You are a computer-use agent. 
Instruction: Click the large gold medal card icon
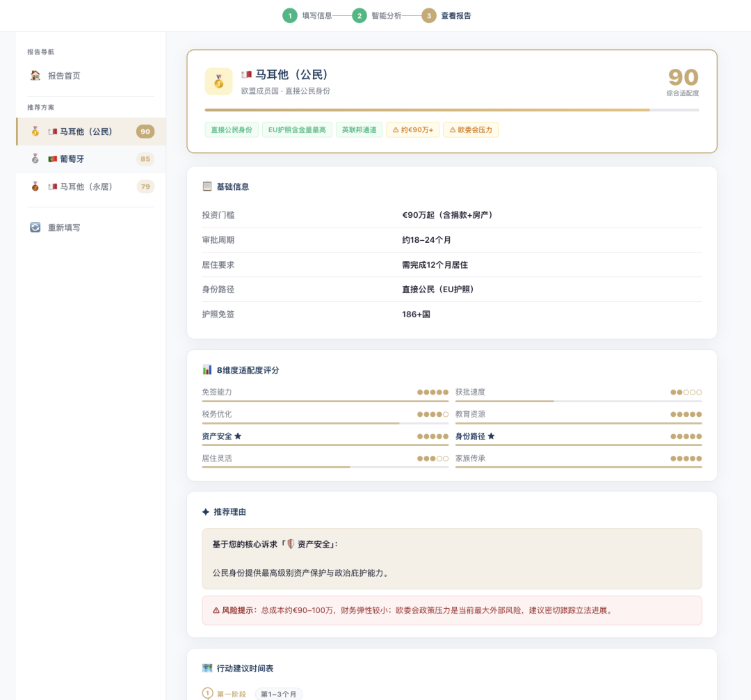219,81
